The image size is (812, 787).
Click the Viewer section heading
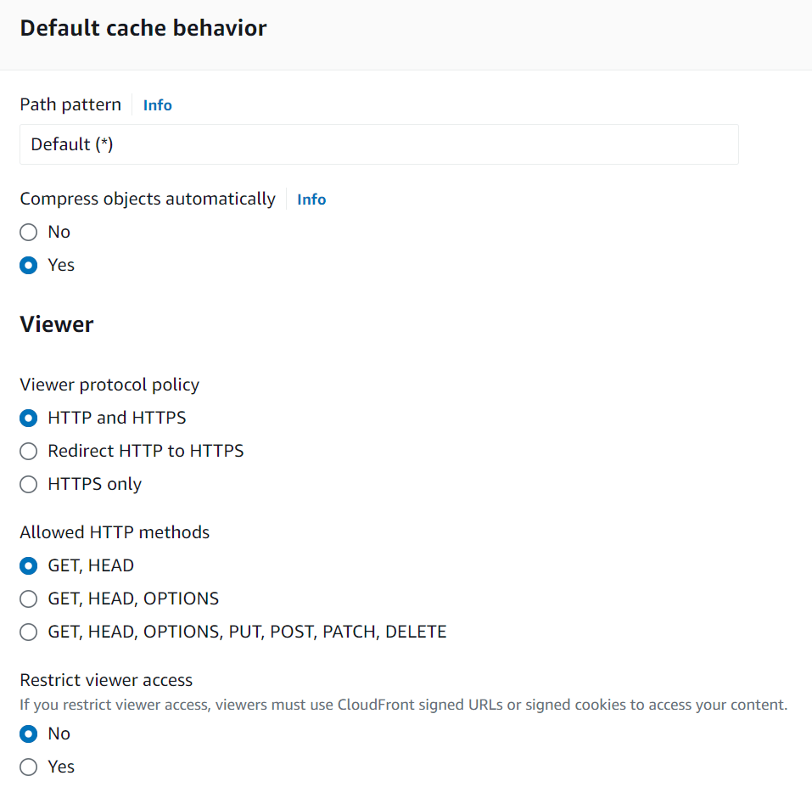click(57, 324)
